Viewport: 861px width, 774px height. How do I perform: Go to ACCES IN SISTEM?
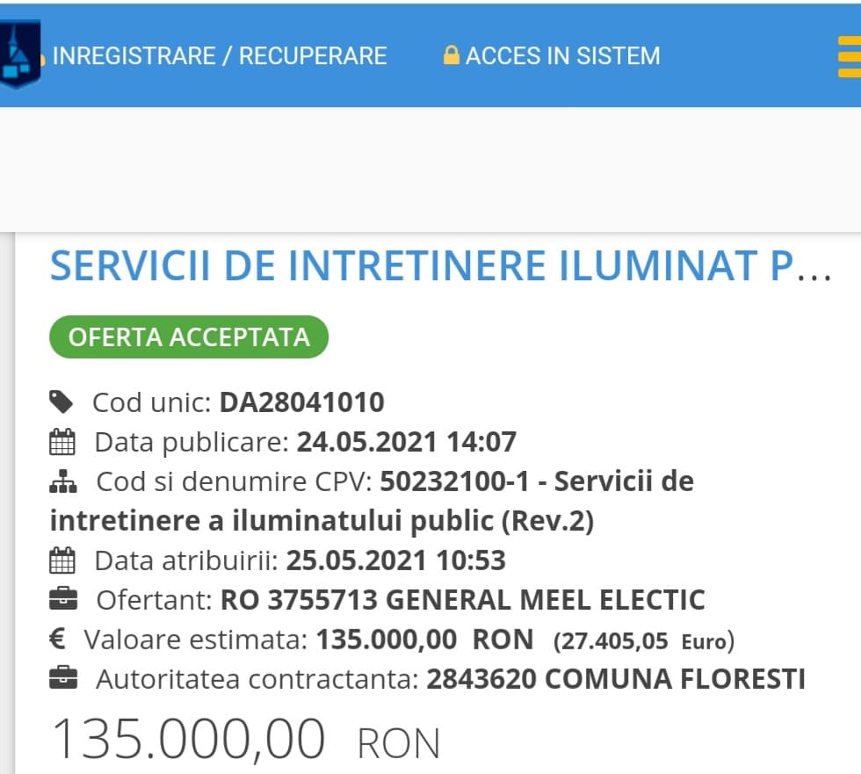(x=562, y=56)
